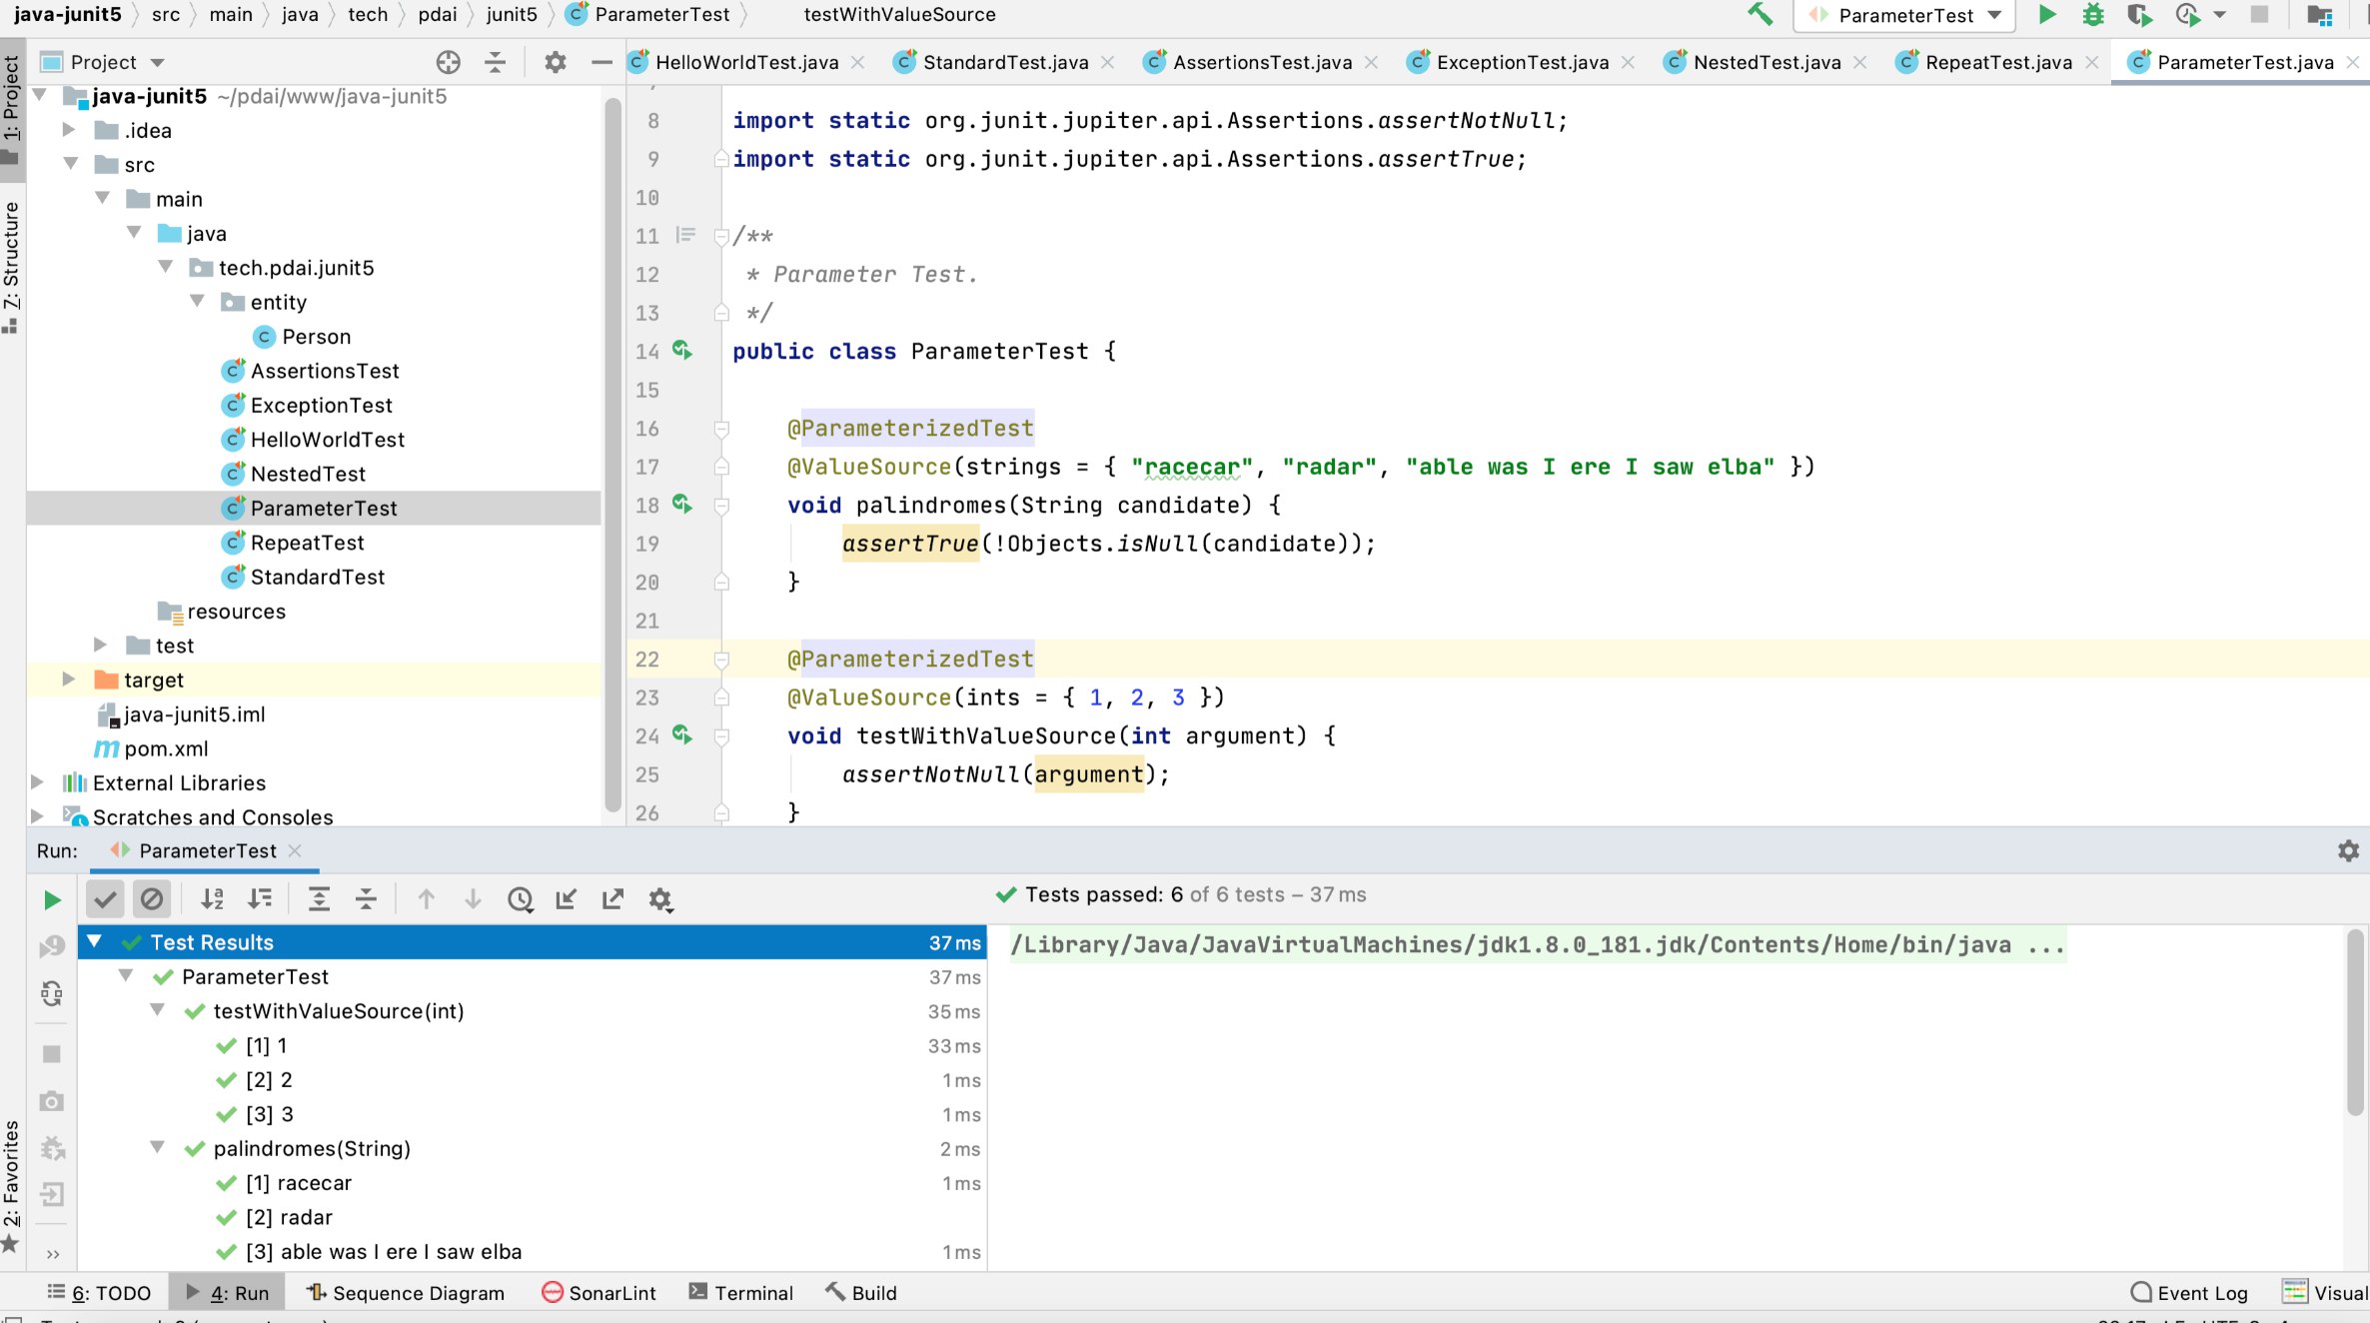This screenshot has height=1323, width=2370.
Task: Click the dump threads camera icon
Action: click(52, 1100)
